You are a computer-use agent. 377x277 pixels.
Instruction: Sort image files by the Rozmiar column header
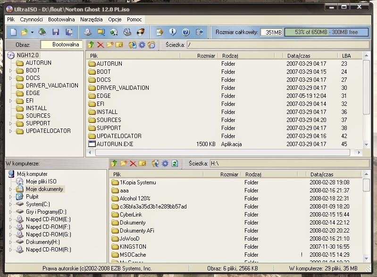199,56
